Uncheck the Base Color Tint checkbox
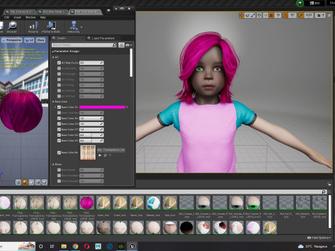Image resolution: width=335 pixels, height=251 pixels. [59, 107]
